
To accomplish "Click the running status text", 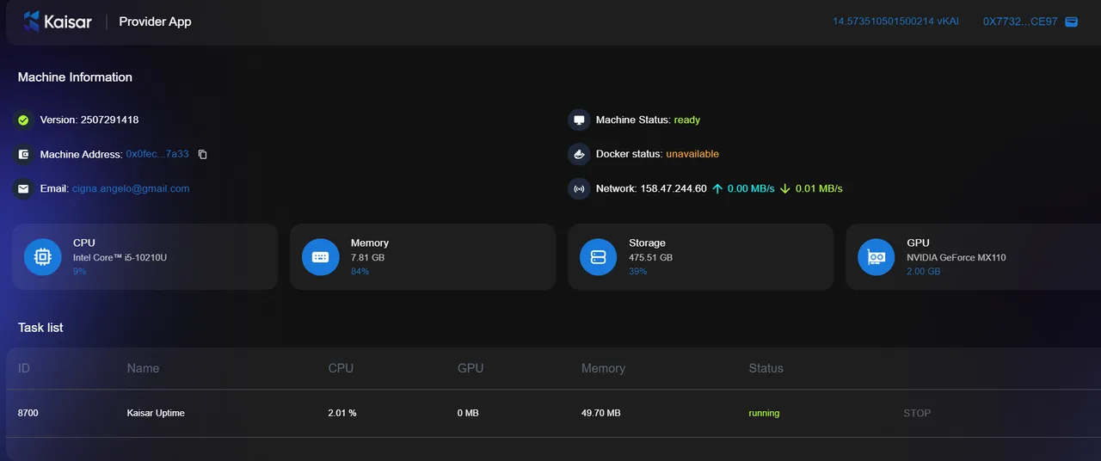I will point(764,414).
